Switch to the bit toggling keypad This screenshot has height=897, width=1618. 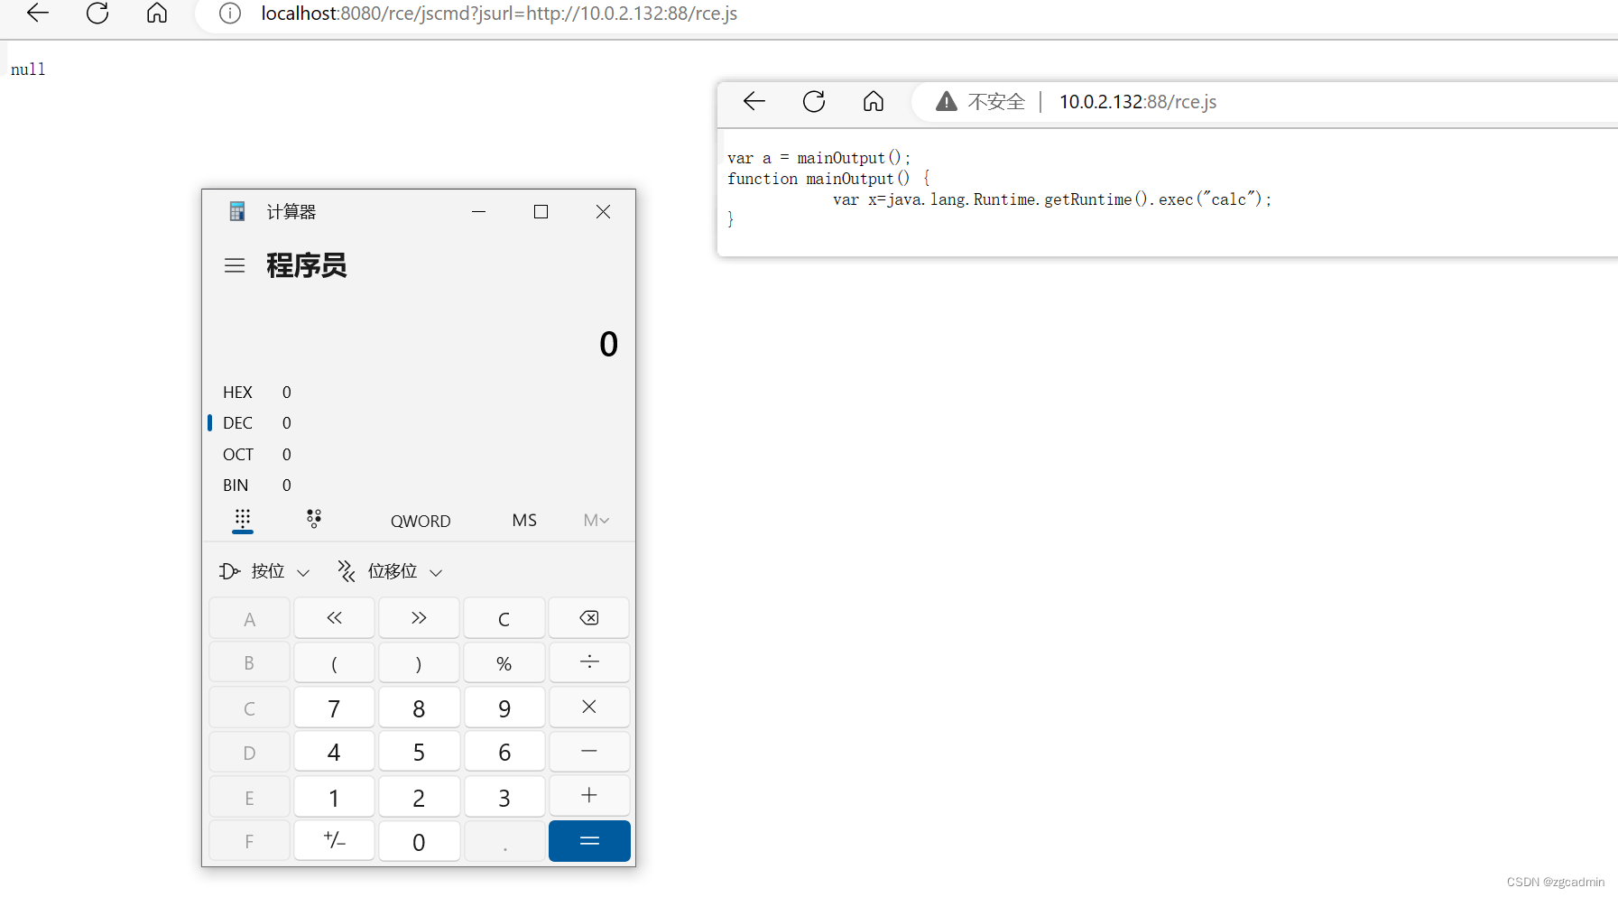pos(314,519)
